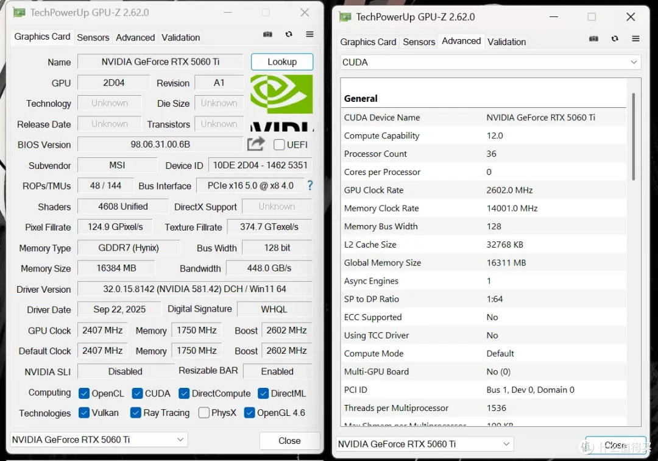Switch to Sensors tab in right window
The image size is (658, 461).
pos(419,42)
